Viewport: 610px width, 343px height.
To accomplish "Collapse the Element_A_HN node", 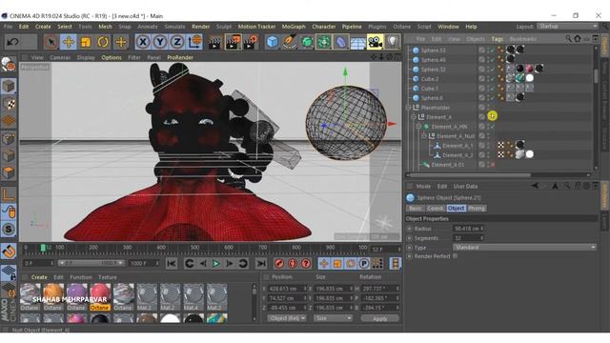I will coord(418,127).
